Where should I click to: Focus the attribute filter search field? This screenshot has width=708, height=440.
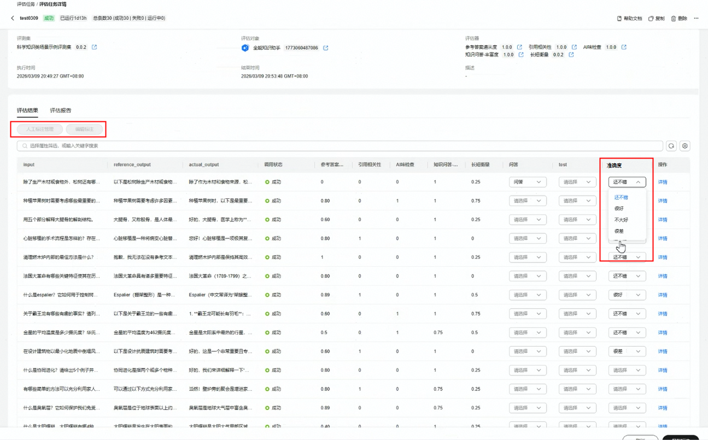click(340, 146)
